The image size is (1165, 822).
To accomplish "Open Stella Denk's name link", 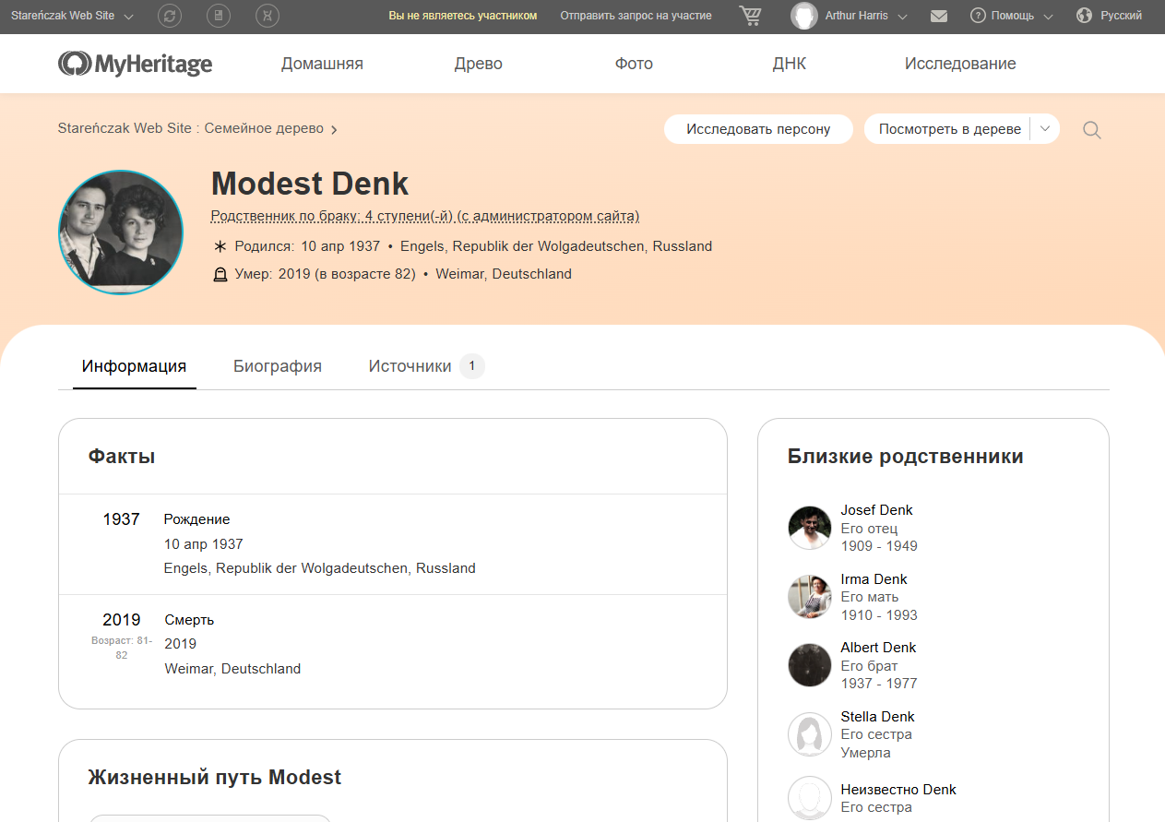I will 877,717.
